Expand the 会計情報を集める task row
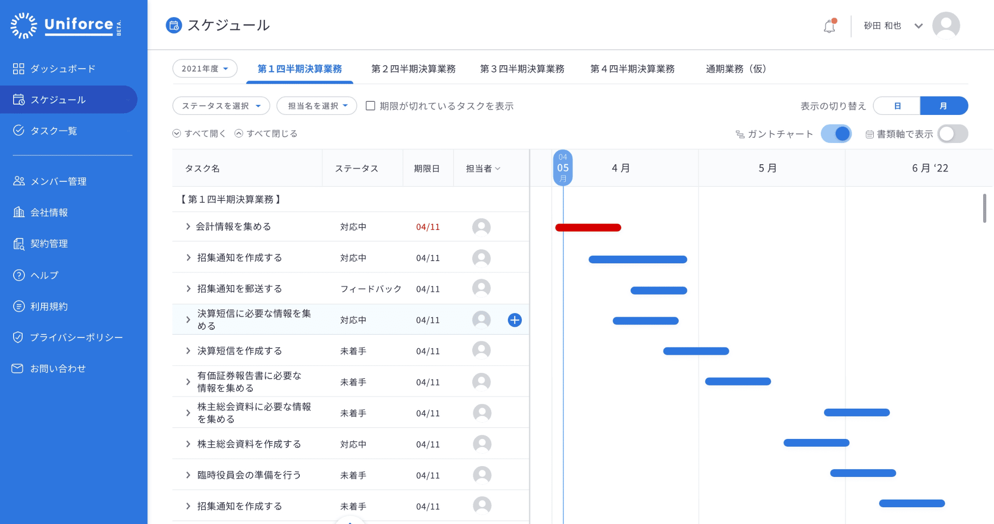The image size is (994, 524). (188, 227)
